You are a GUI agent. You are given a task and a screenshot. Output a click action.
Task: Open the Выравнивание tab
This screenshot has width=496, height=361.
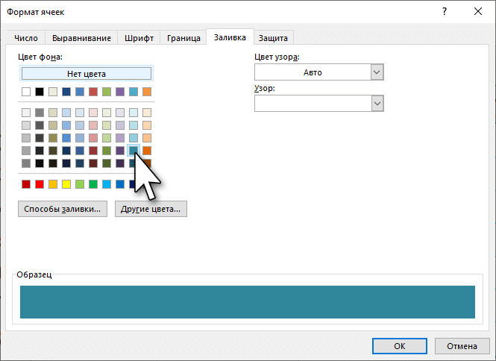click(x=83, y=38)
